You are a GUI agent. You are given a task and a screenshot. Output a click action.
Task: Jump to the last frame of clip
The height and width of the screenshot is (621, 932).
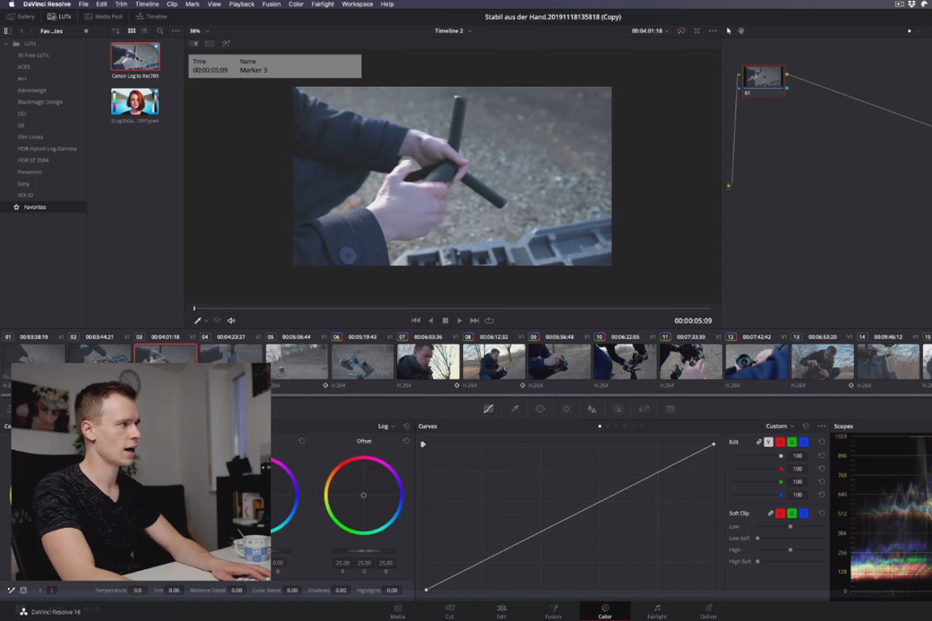pos(475,321)
